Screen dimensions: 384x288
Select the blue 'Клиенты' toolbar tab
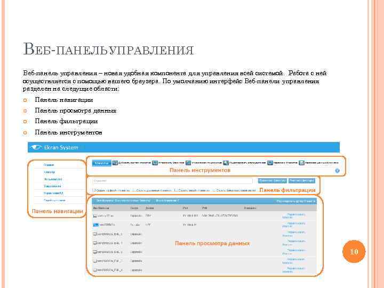click(x=102, y=163)
